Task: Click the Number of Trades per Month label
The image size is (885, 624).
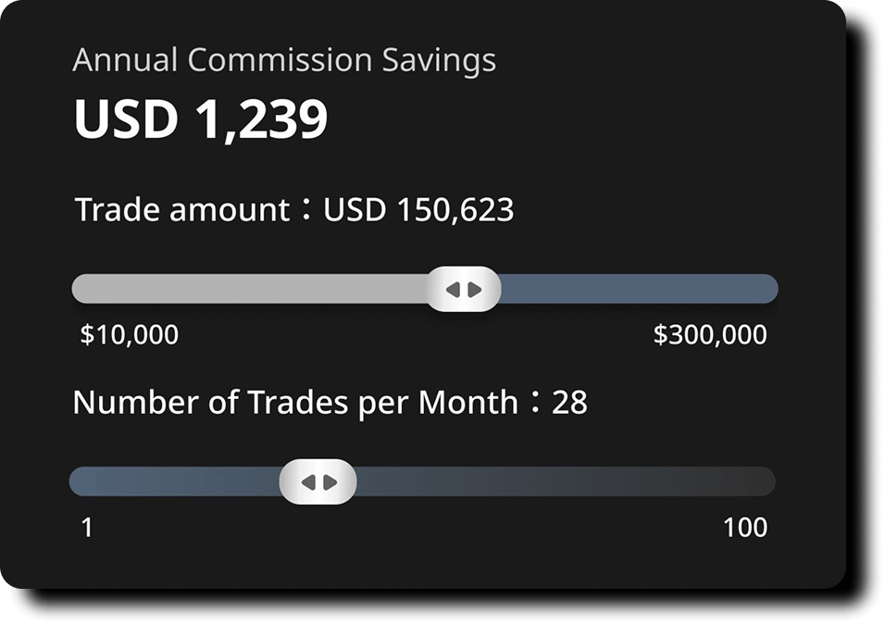Action: pyautogui.click(x=295, y=403)
